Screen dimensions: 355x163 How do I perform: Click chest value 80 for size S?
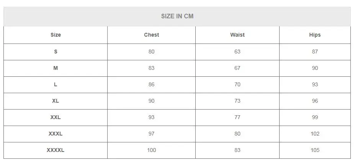(152, 52)
